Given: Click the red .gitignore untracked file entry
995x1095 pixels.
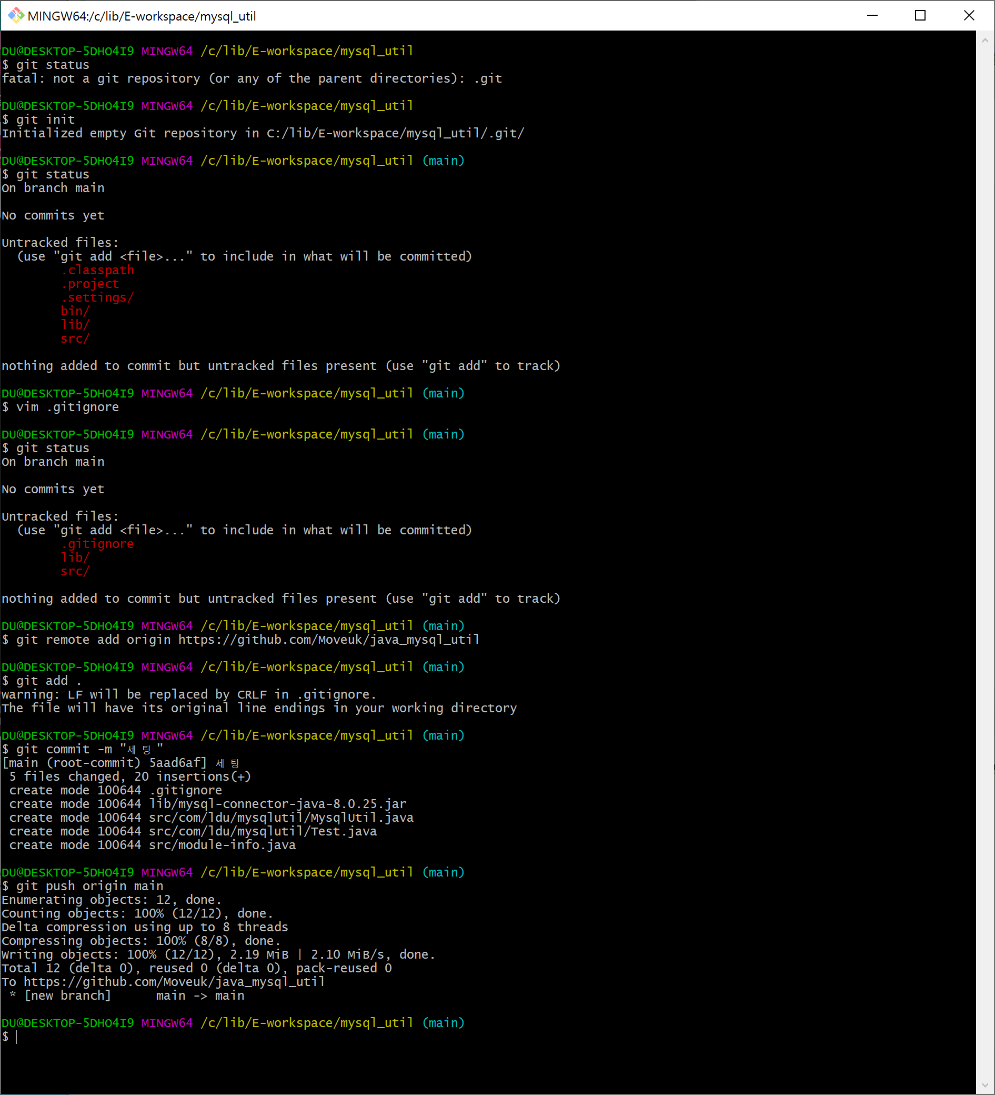Looking at the screenshot, I should click(98, 544).
